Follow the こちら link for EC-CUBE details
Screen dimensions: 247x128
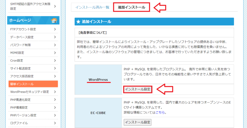(x=160, y=112)
